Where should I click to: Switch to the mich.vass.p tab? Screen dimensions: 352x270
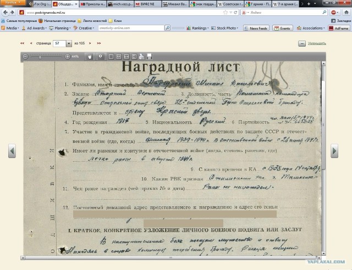click(120, 4)
